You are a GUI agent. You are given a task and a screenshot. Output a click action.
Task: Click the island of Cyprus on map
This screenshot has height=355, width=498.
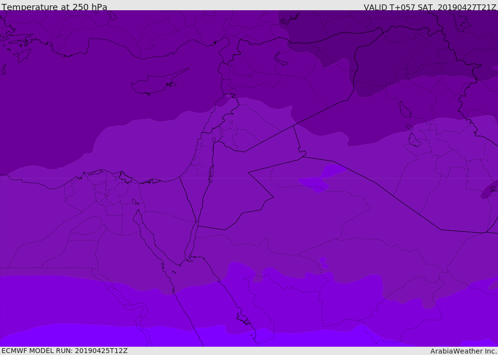[160, 82]
